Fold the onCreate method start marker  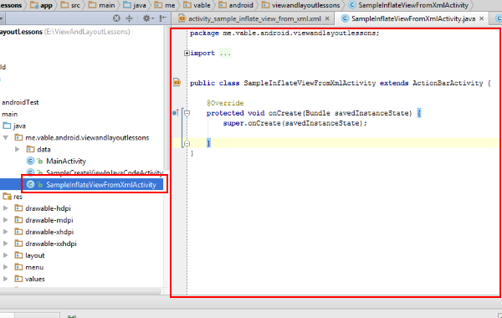pyautogui.click(x=187, y=113)
